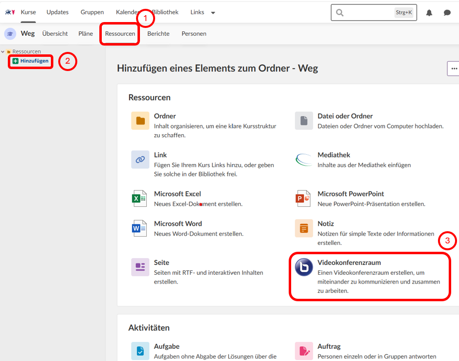Switch to the Ressourcen tab
The width and height of the screenshot is (459, 361).
[x=120, y=34]
